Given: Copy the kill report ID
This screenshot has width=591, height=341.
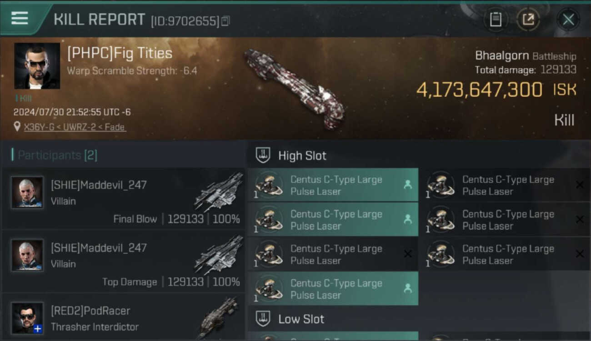Looking at the screenshot, I should (x=226, y=21).
